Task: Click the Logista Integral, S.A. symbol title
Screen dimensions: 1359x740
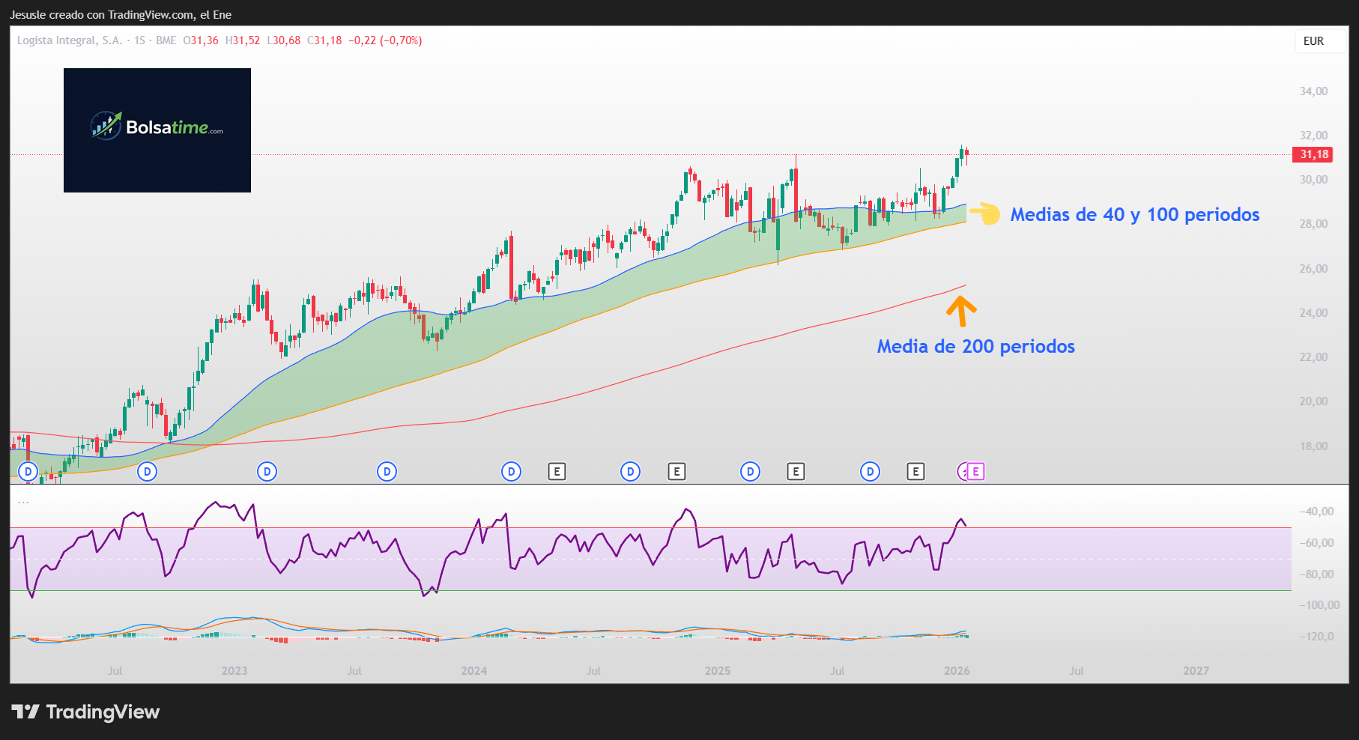Action: pyautogui.click(x=70, y=40)
